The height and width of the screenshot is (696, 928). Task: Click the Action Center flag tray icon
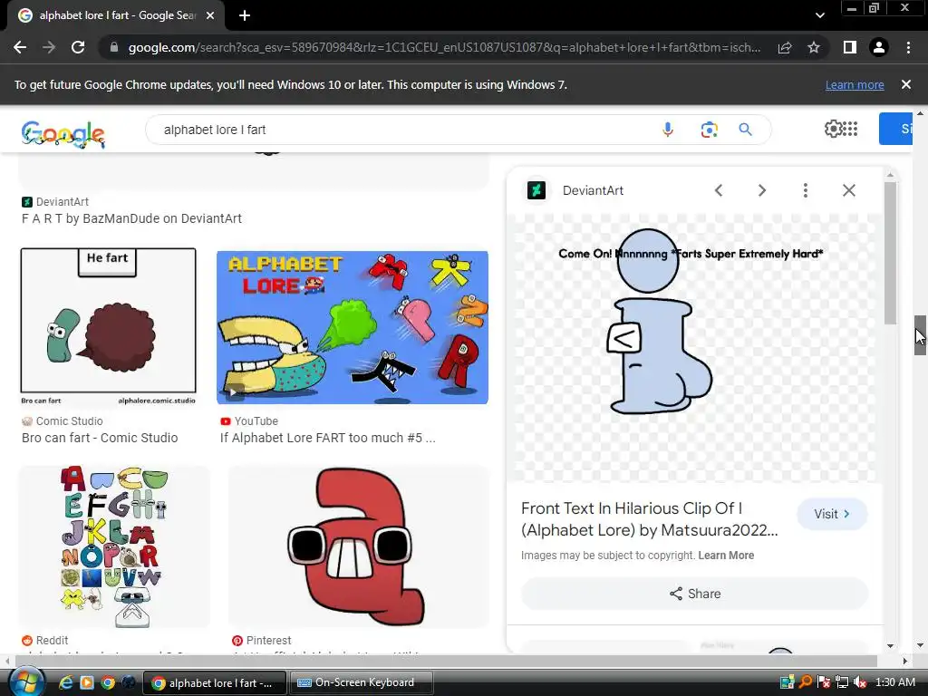coord(823,682)
